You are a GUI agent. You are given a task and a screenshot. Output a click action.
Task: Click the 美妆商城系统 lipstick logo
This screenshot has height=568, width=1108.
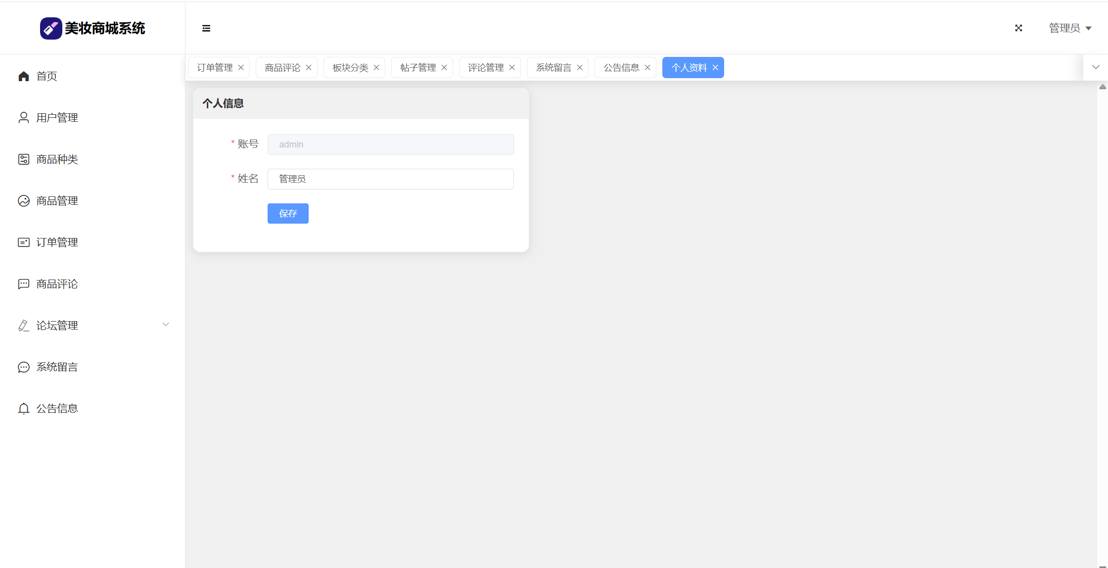[x=51, y=28]
